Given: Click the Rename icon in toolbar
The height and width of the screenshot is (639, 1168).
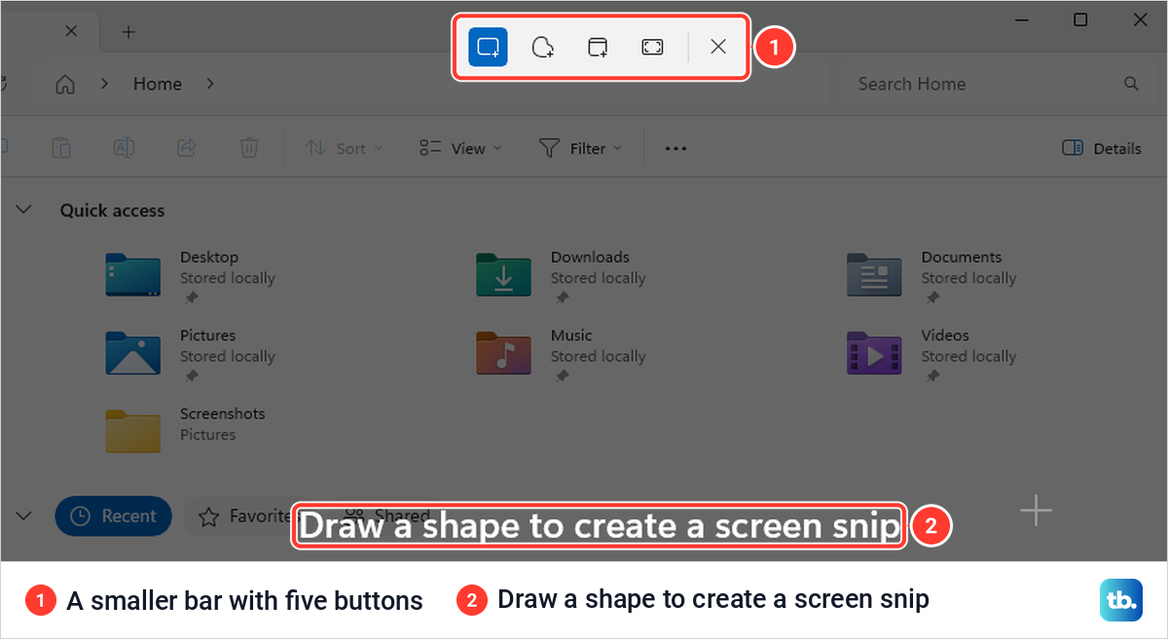Looking at the screenshot, I should tap(124, 148).
